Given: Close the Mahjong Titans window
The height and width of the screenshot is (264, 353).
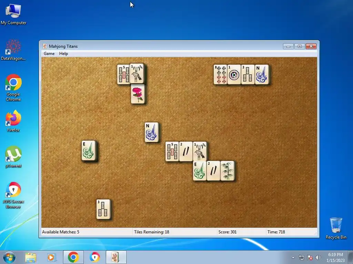Looking at the screenshot, I should (311, 46).
